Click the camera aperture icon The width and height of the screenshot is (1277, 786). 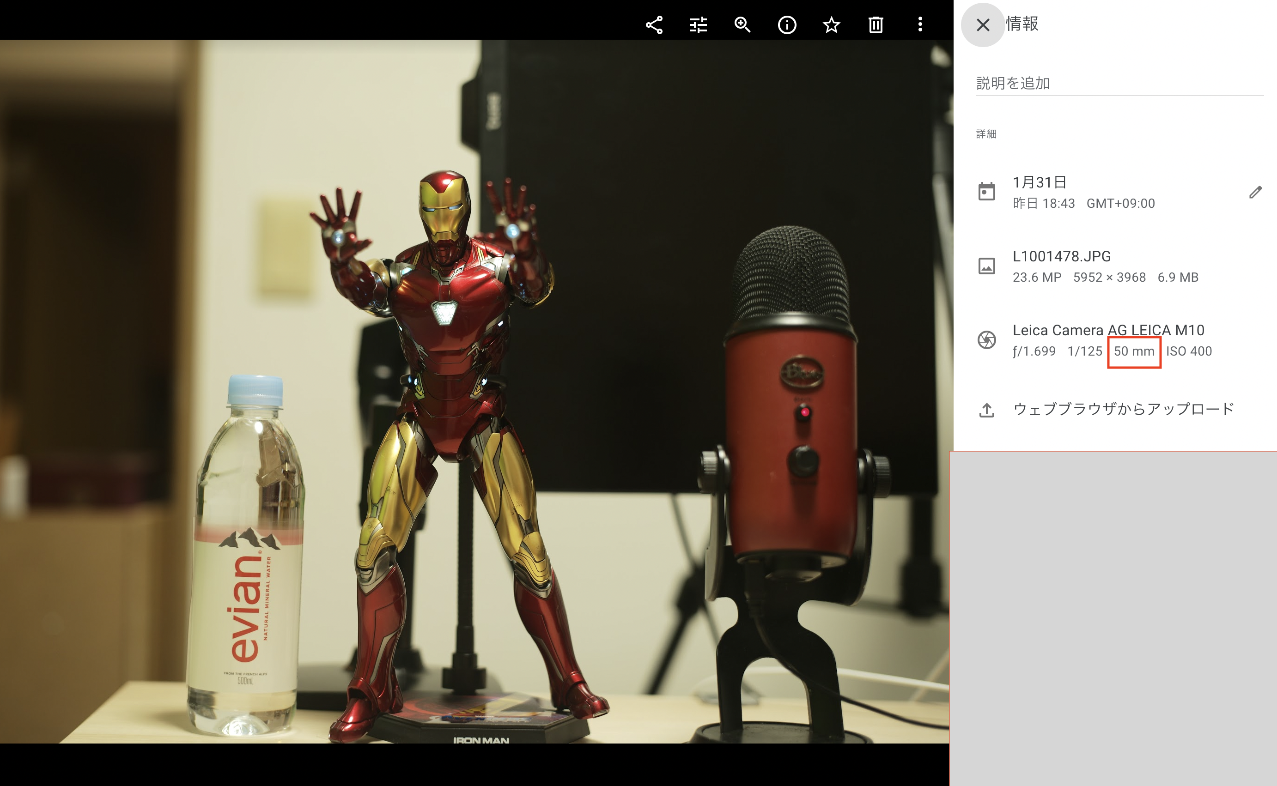point(986,340)
